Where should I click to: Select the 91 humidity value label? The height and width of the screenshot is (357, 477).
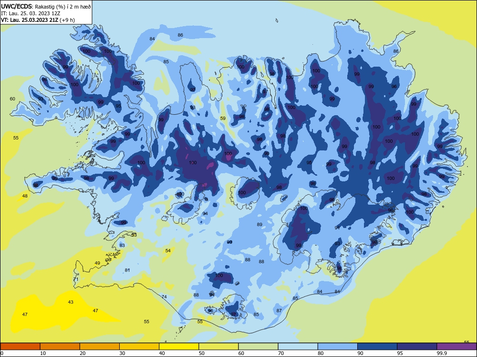(x=337, y=228)
